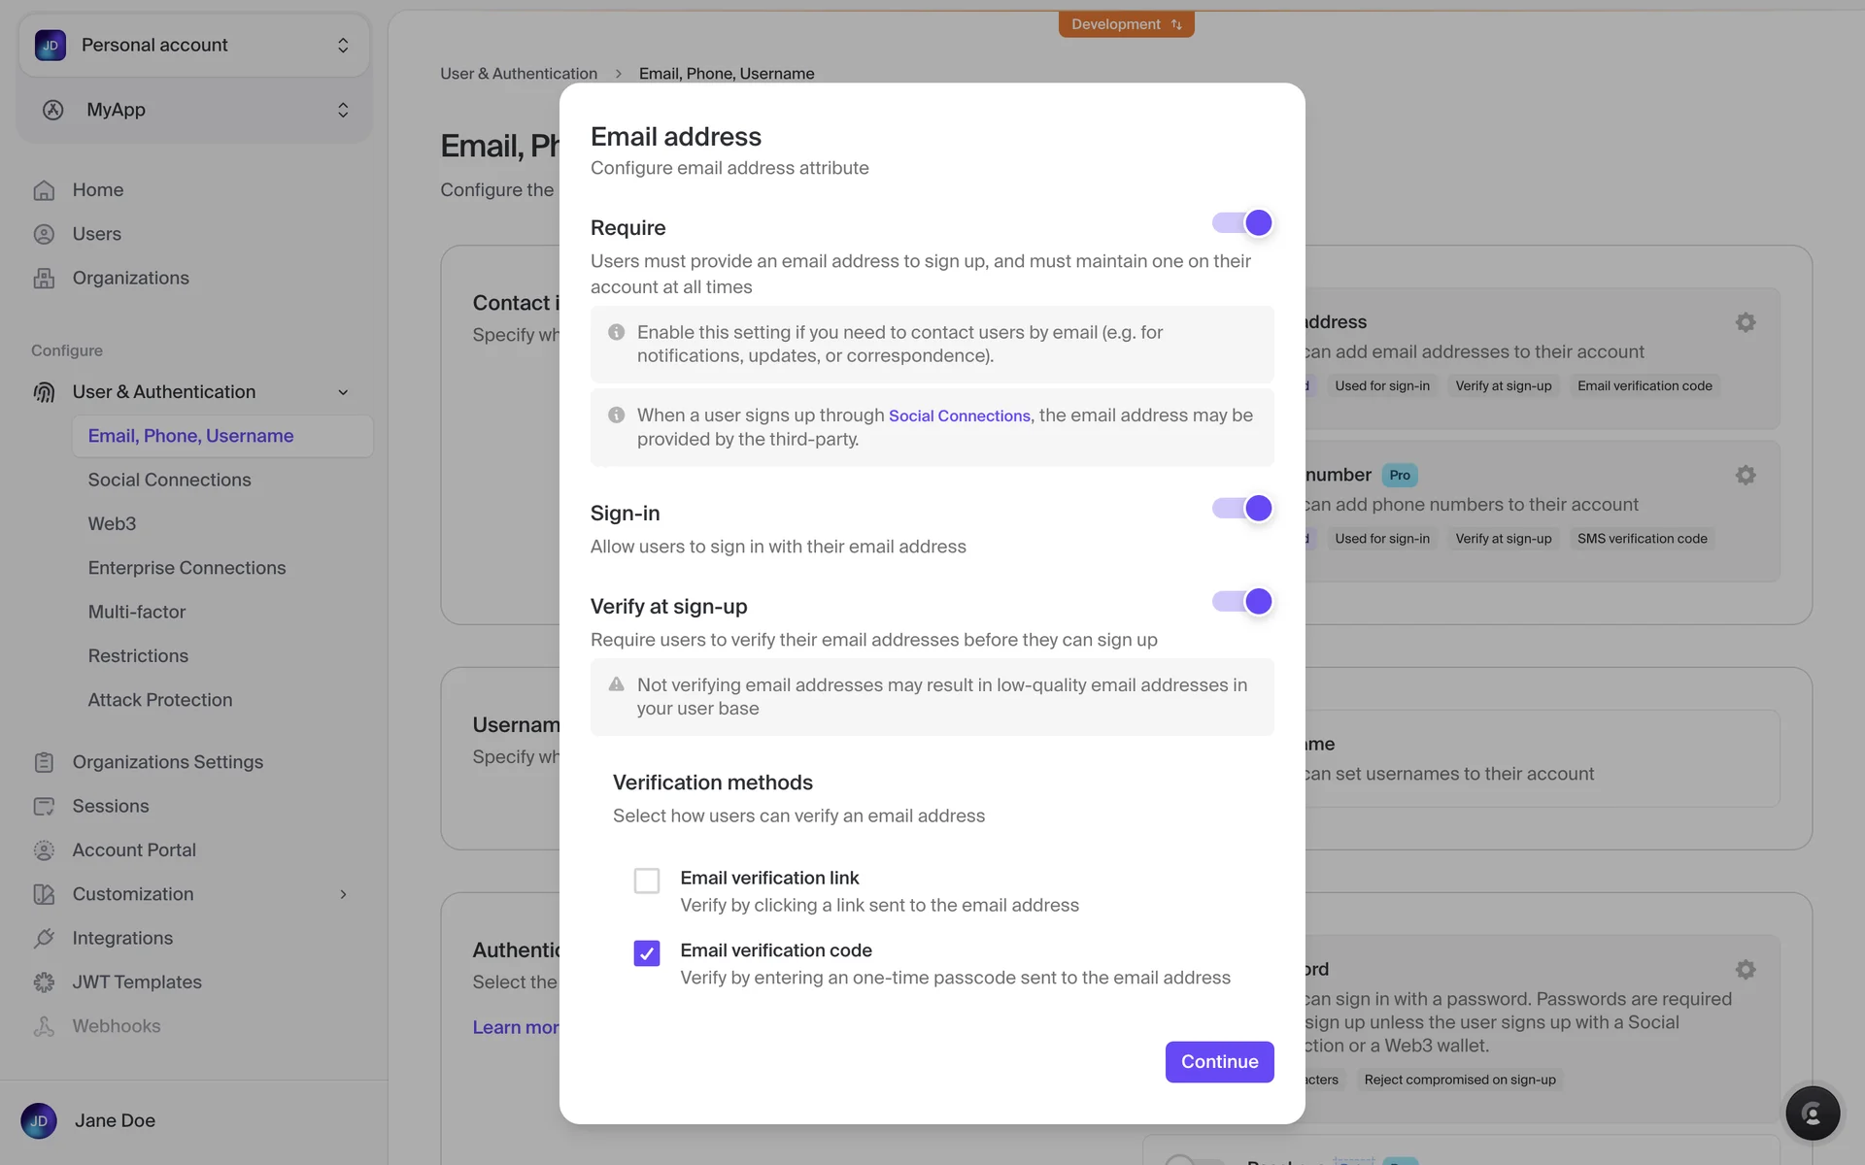Open the Personal account switcher dropdown
Viewport: 1865px width, 1165px height.
tap(194, 46)
